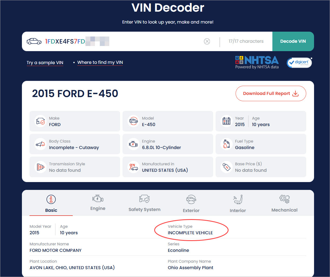The height and width of the screenshot is (277, 330).
Task: Click Download Full Report
Action: (270, 93)
